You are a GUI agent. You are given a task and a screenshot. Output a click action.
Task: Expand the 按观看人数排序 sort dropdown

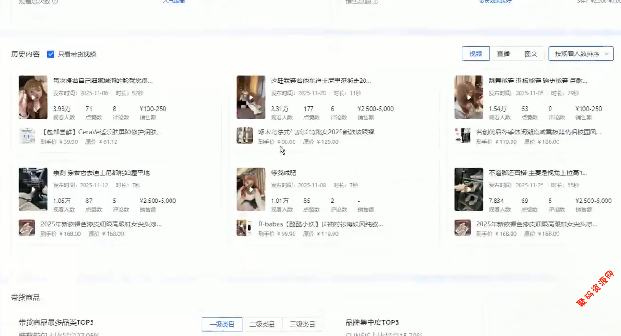(581, 54)
